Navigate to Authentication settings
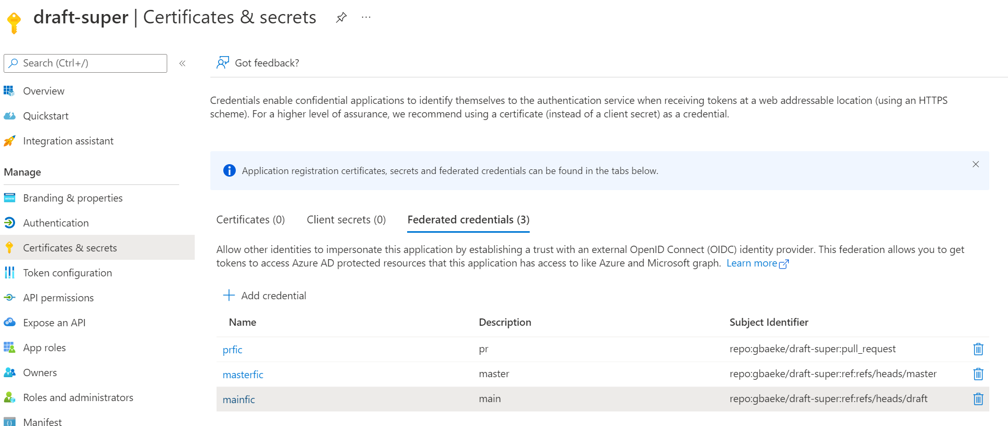Image resolution: width=1008 pixels, height=426 pixels. (x=56, y=223)
